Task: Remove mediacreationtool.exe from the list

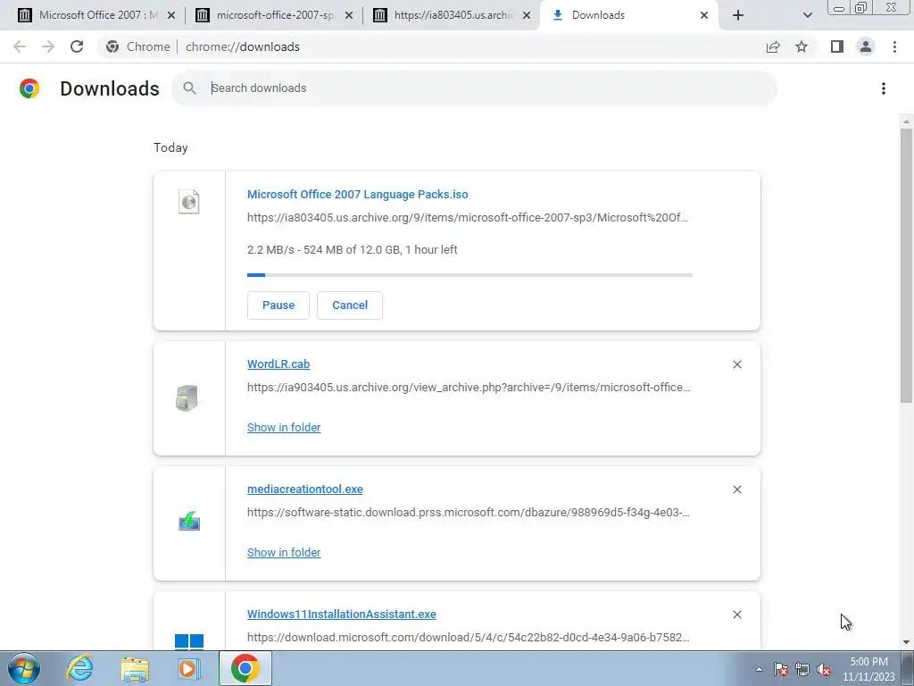Action: click(x=736, y=489)
